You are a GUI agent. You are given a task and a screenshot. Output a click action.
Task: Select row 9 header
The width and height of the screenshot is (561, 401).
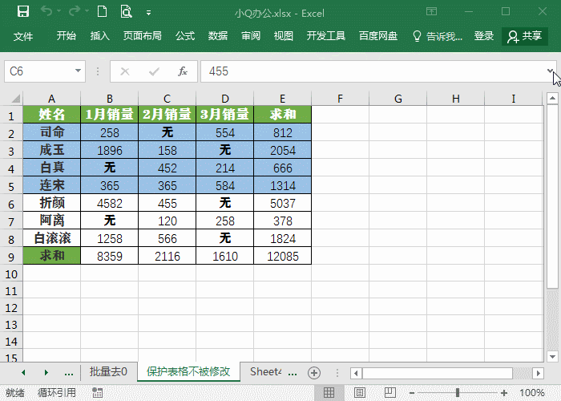(x=11, y=257)
